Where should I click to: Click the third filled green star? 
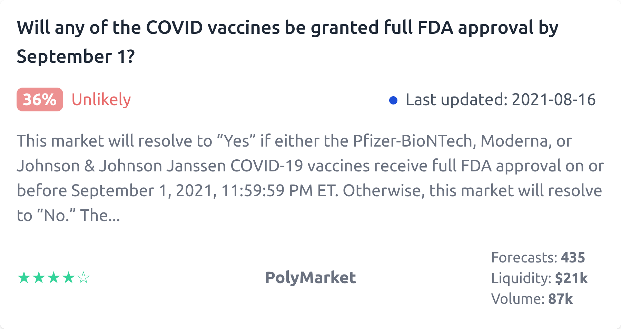coord(53,278)
